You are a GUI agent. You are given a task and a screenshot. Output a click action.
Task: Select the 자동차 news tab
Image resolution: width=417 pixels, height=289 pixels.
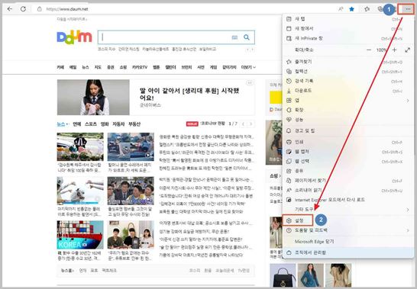[x=118, y=124]
